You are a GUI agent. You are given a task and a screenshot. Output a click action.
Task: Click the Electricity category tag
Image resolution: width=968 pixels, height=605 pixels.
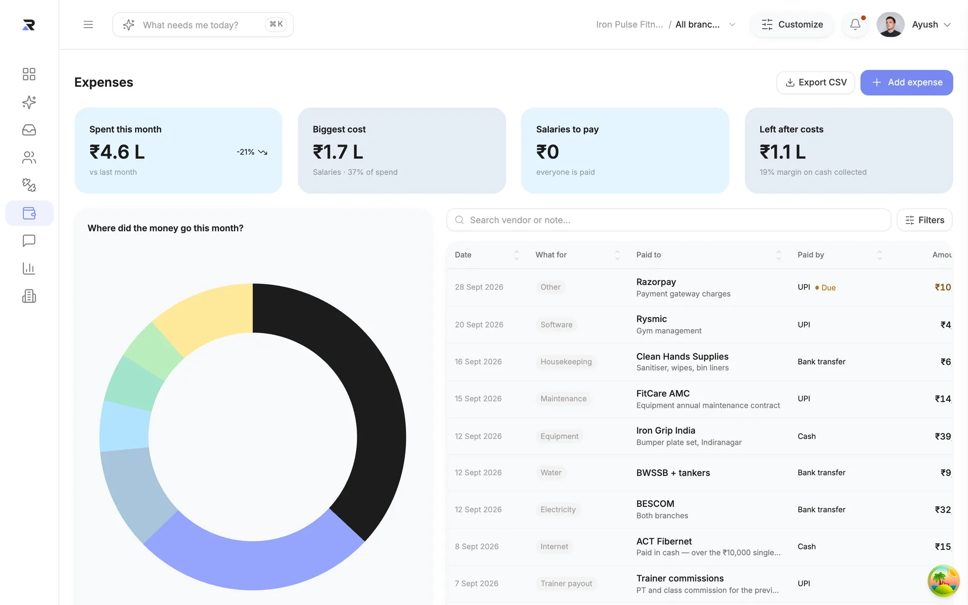pos(558,510)
